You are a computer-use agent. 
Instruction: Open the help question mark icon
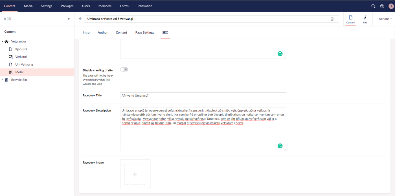[382, 6]
